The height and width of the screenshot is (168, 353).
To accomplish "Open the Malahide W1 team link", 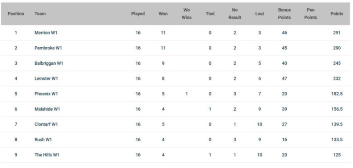I will click(x=47, y=109).
